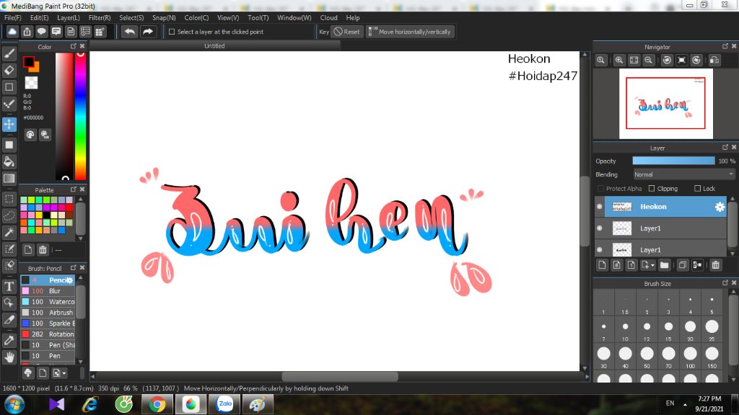Select the Text tool

point(9,286)
